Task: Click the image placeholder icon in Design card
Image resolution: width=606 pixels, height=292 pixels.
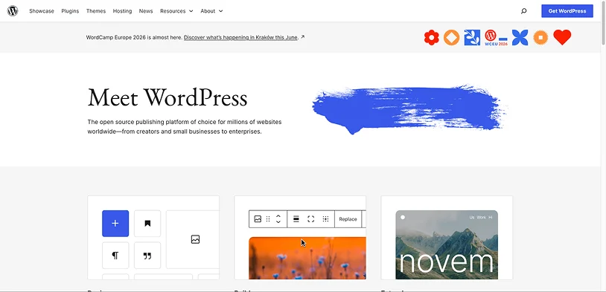Action: click(195, 239)
